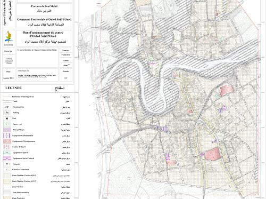Click the Province de Beni Mellal header

tap(44, 6)
